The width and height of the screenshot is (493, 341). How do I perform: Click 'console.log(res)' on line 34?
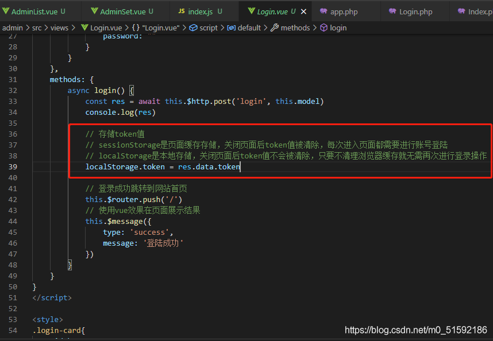[121, 113]
